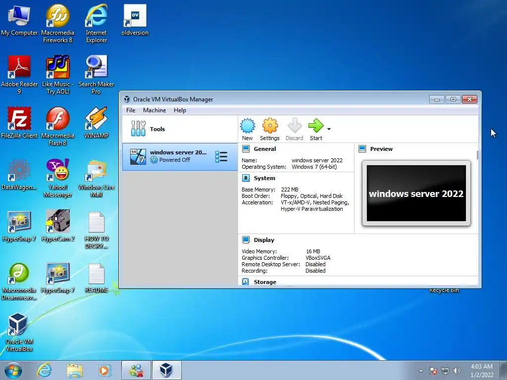Show hidden tray icons arrow
Screen dimensions: 507x380
click(421, 371)
